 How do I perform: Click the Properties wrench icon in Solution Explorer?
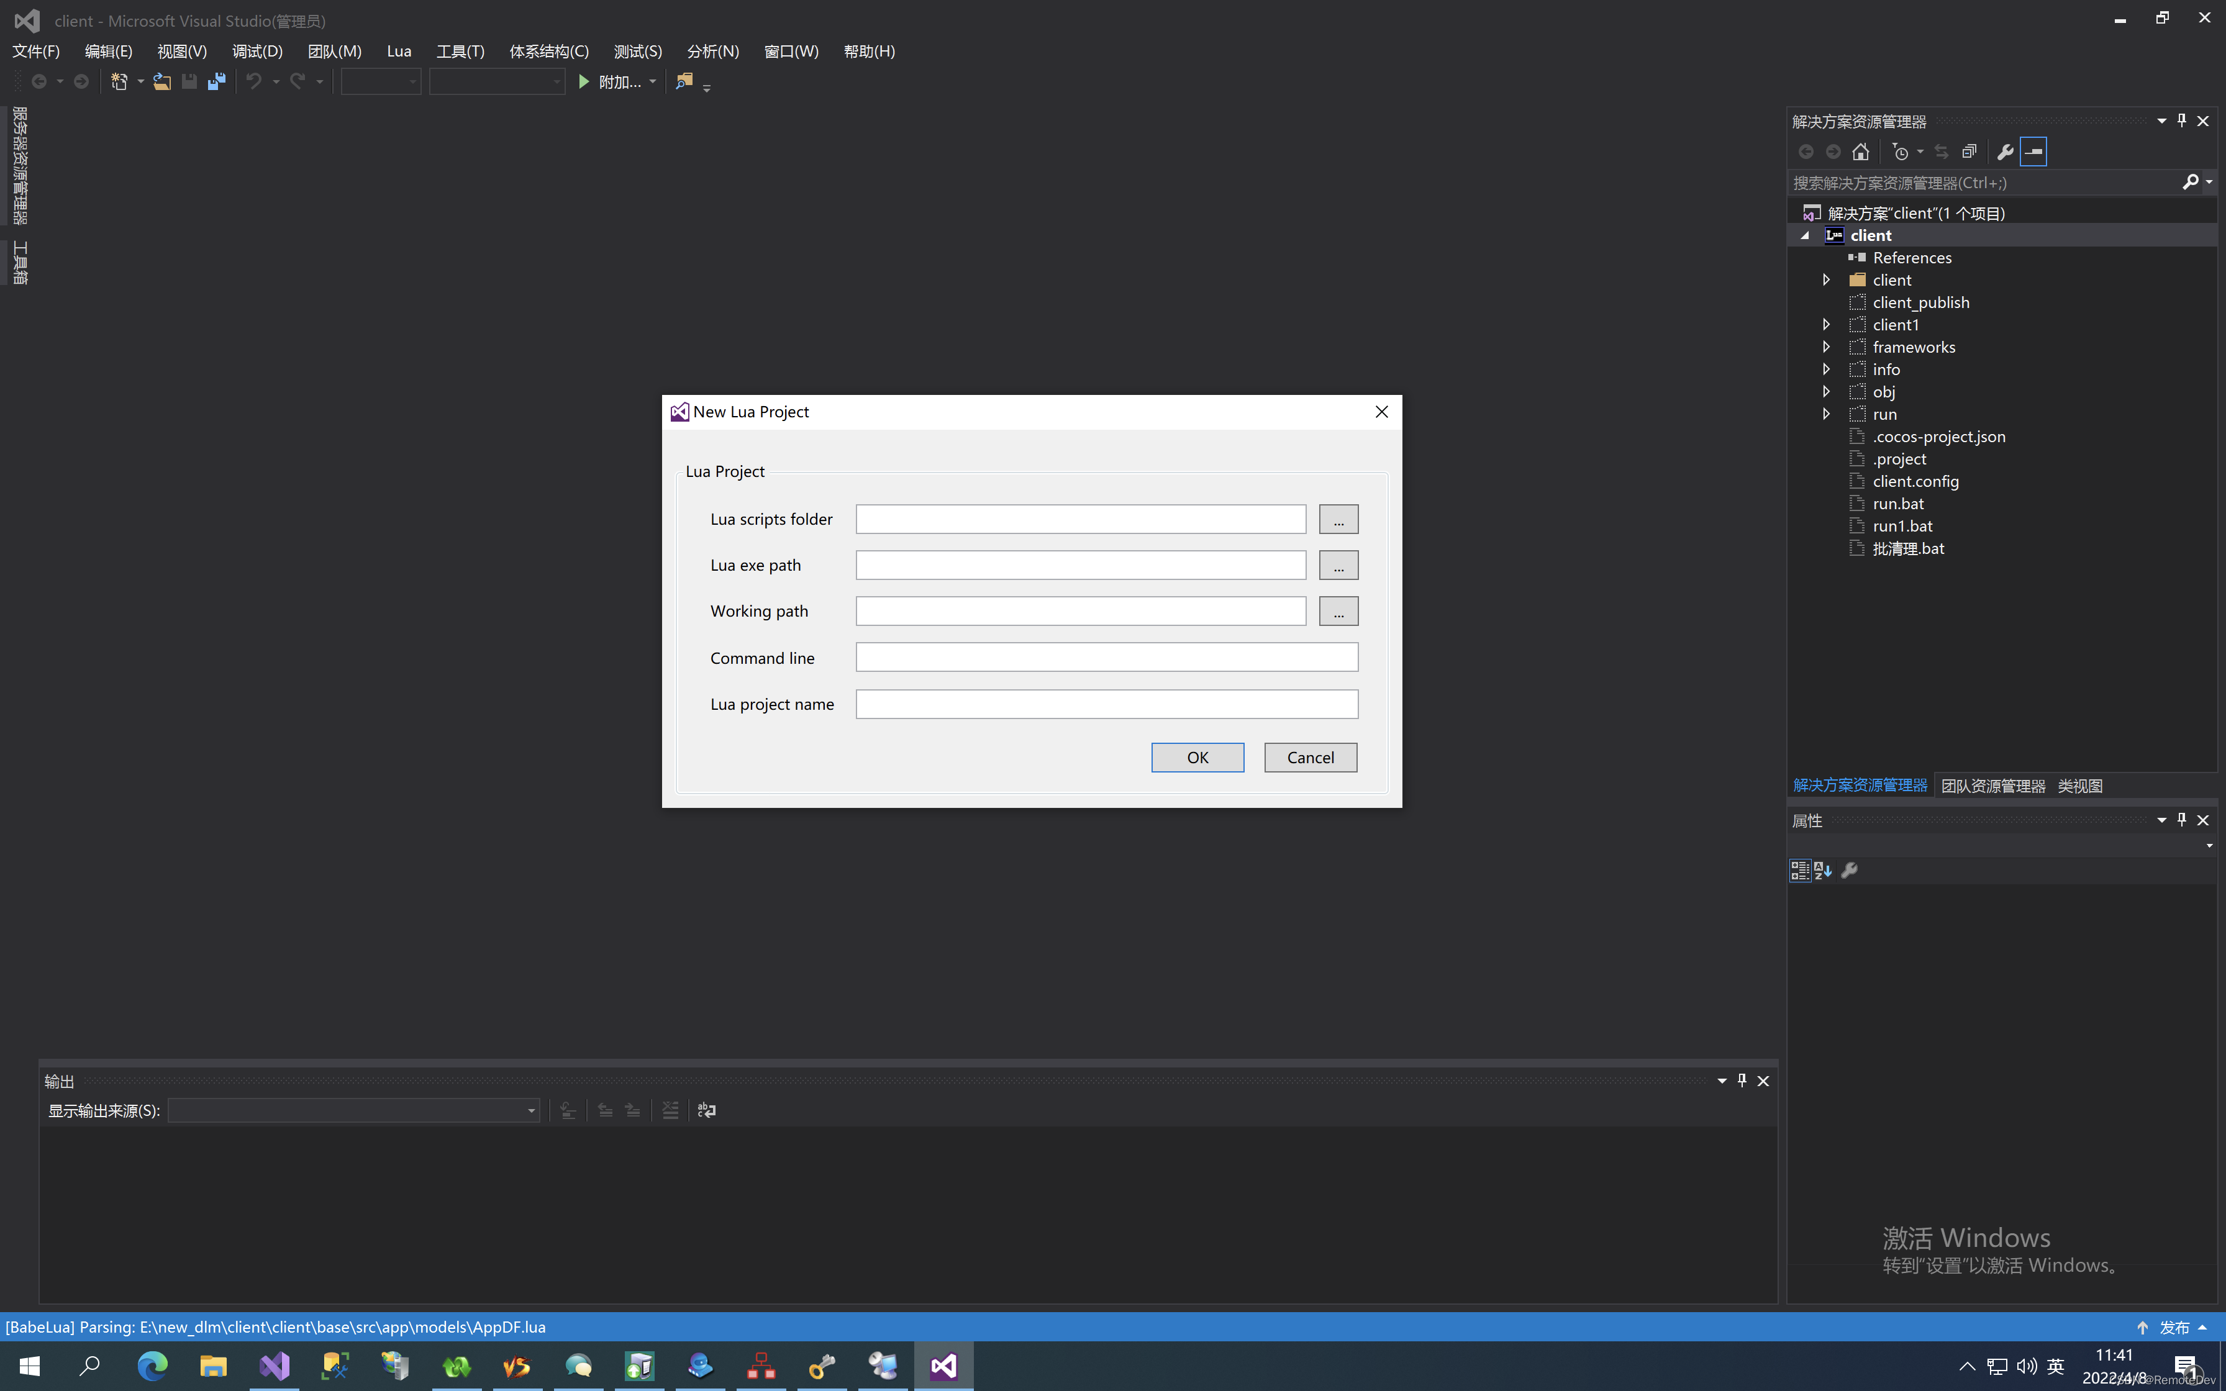click(2006, 152)
